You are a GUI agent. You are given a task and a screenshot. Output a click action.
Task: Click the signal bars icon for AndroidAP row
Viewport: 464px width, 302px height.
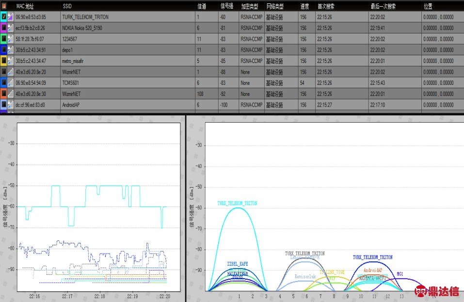[11, 105]
